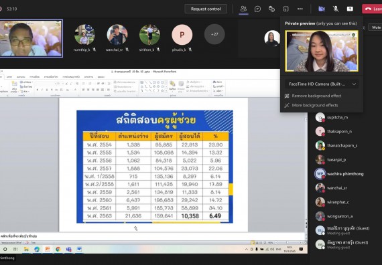This screenshot has width=382, height=265.
Task: Toggle the camera off in meeting controls
Action: [322, 9]
